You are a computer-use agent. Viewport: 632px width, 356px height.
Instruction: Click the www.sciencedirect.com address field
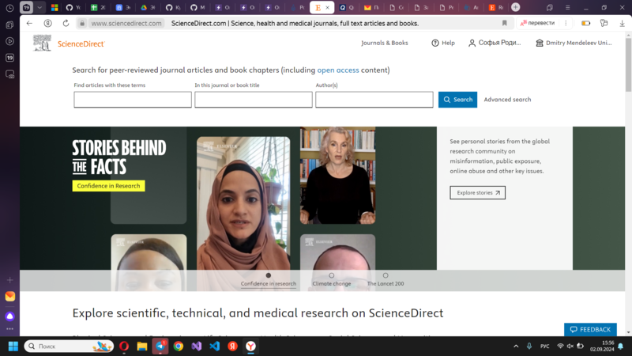click(126, 24)
